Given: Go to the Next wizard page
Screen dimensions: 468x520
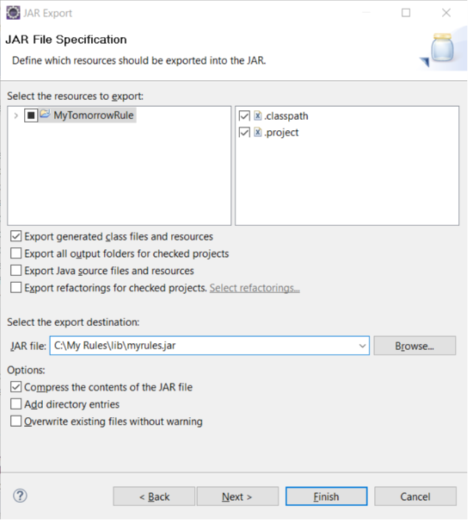Looking at the screenshot, I should 237,497.
